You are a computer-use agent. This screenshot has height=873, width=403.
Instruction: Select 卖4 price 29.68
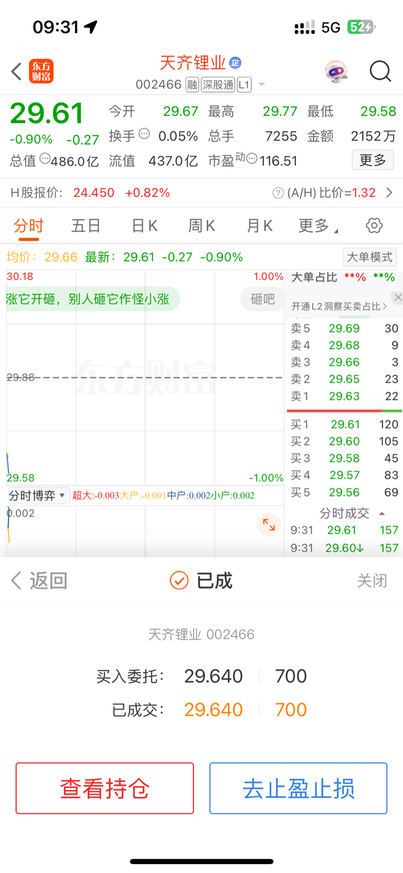pyautogui.click(x=344, y=345)
